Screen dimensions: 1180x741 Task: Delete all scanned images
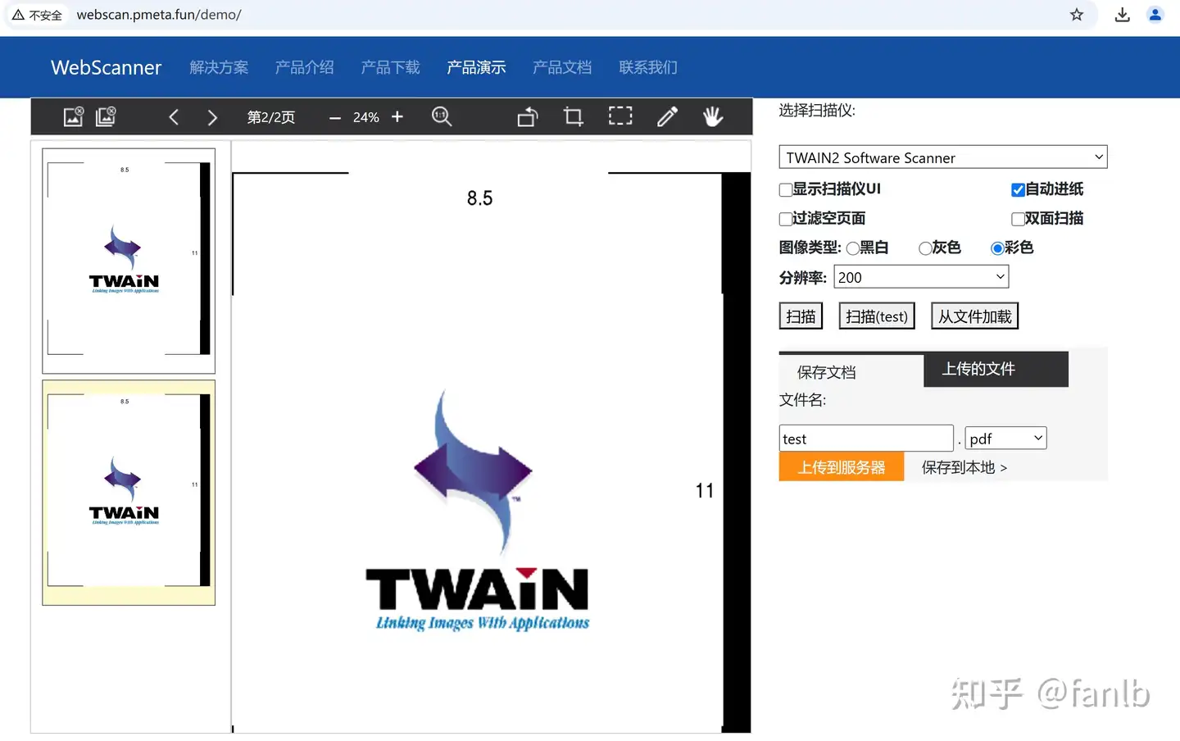pyautogui.click(x=106, y=116)
